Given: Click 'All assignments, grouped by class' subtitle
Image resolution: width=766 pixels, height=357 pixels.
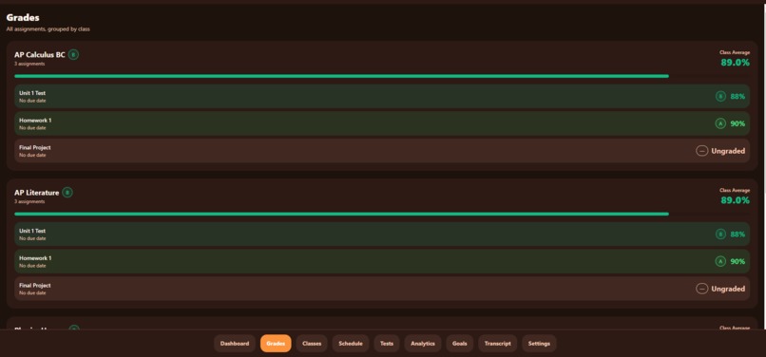Looking at the screenshot, I should tap(48, 29).
